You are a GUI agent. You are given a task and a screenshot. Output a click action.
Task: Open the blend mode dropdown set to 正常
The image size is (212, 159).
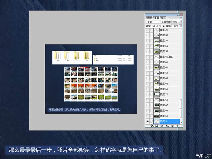pyautogui.click(x=153, y=22)
